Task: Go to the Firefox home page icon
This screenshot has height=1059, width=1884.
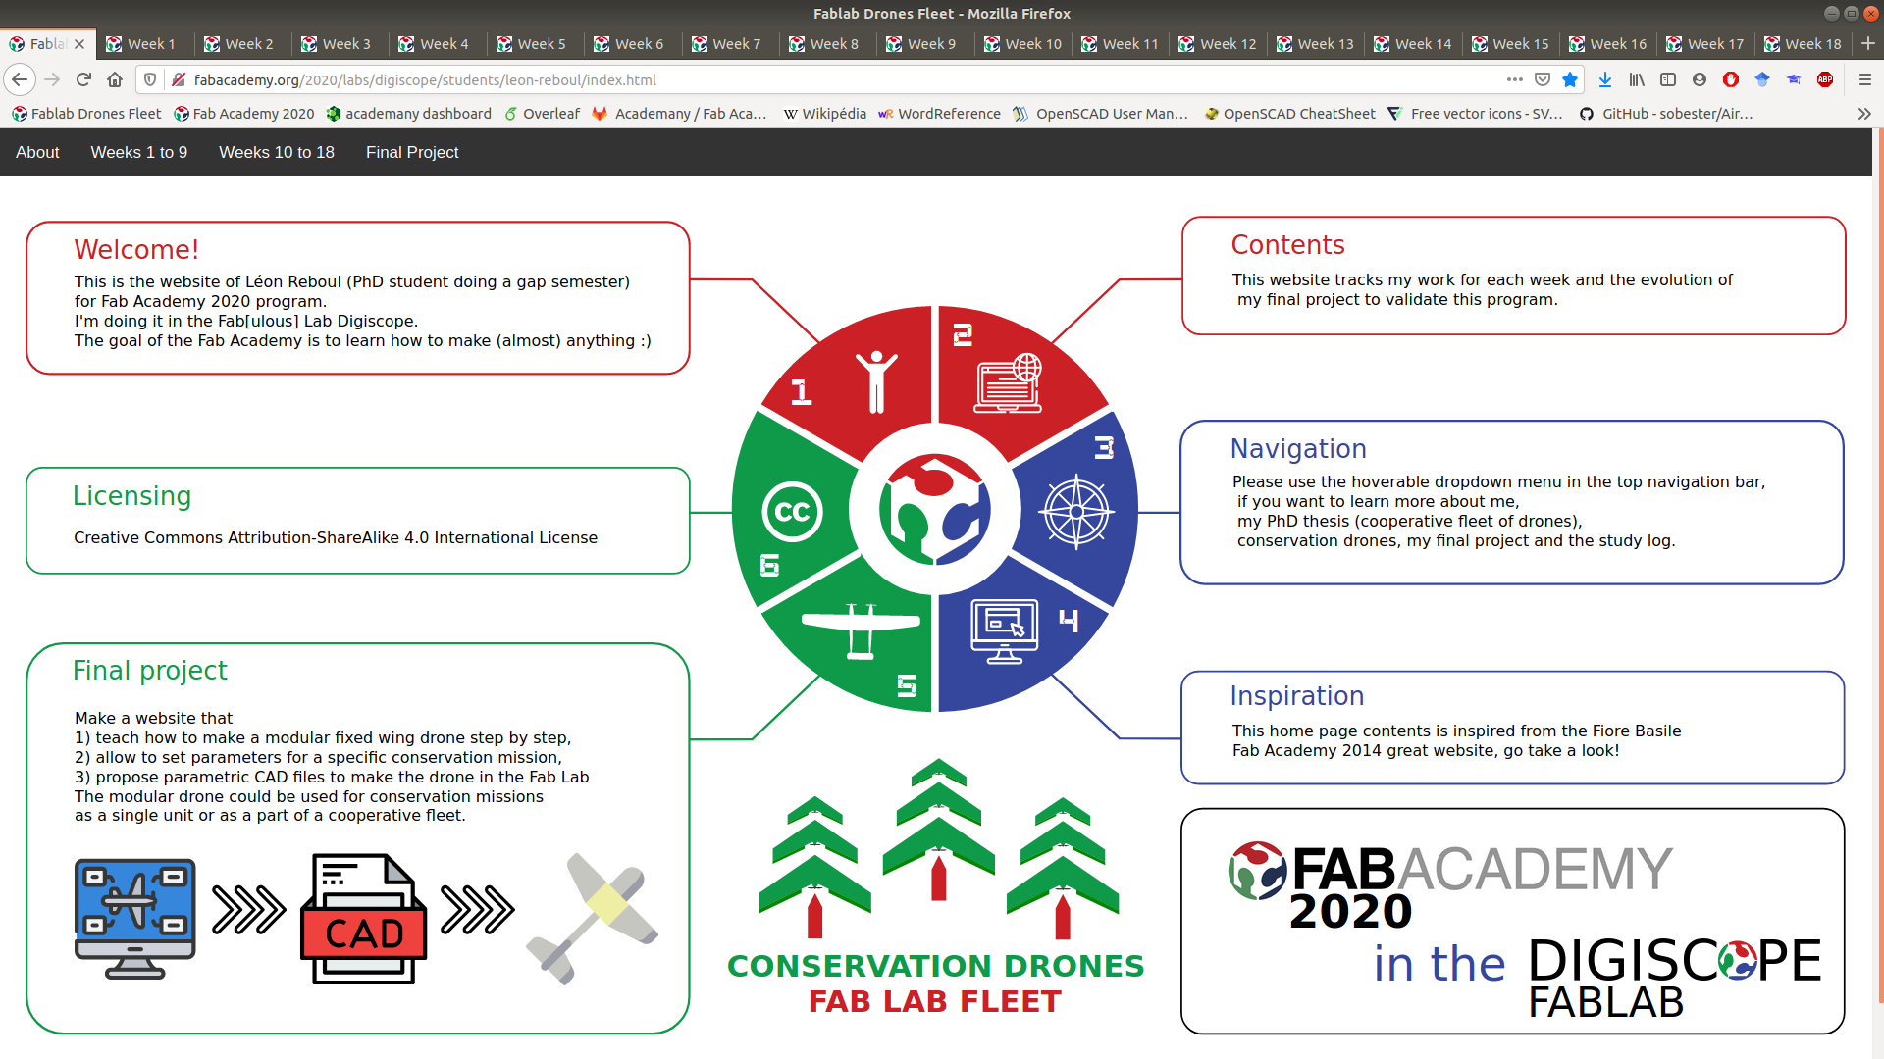Action: coord(115,79)
